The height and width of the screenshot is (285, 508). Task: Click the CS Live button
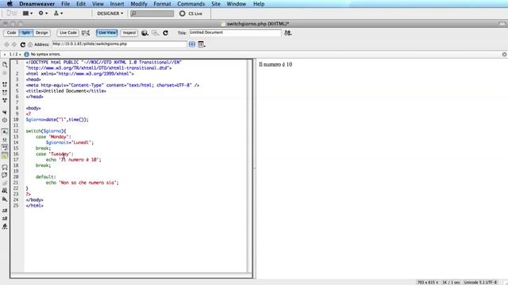(x=191, y=13)
